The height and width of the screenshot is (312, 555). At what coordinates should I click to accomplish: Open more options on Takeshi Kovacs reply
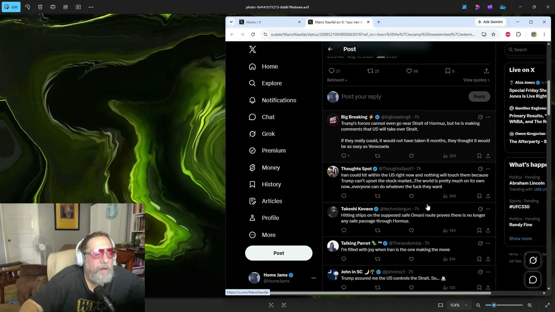point(488,209)
